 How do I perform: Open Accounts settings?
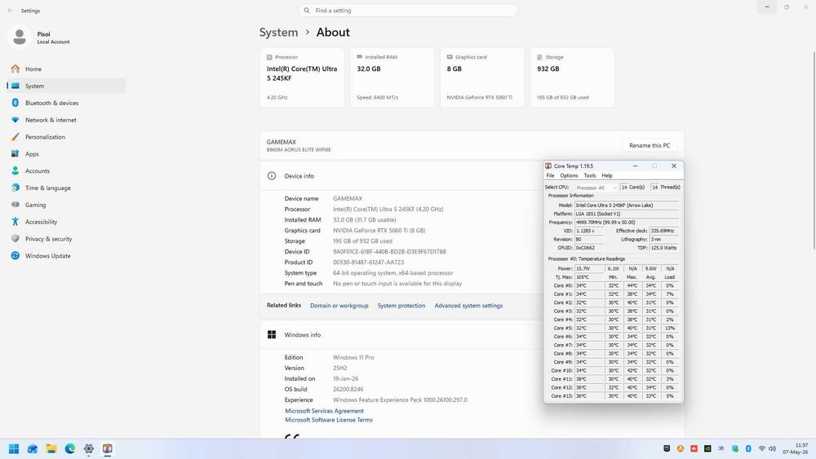(66, 171)
